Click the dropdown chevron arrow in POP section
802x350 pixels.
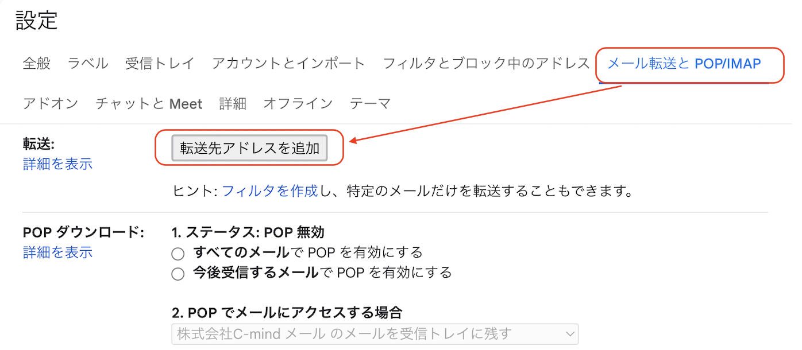click(569, 333)
